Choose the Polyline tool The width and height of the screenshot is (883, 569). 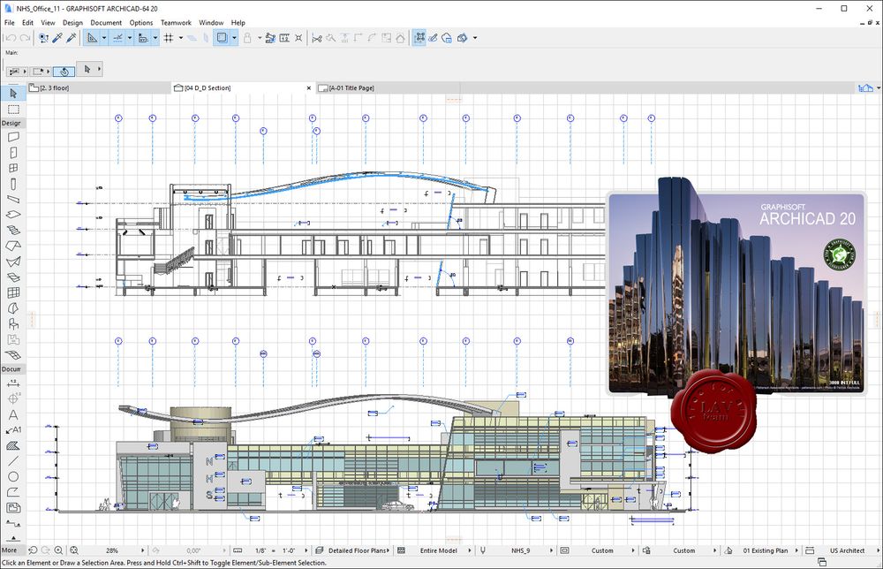[13, 492]
